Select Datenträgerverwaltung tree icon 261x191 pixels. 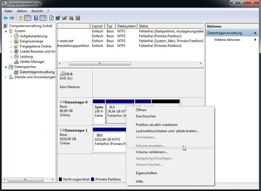click(x=16, y=72)
